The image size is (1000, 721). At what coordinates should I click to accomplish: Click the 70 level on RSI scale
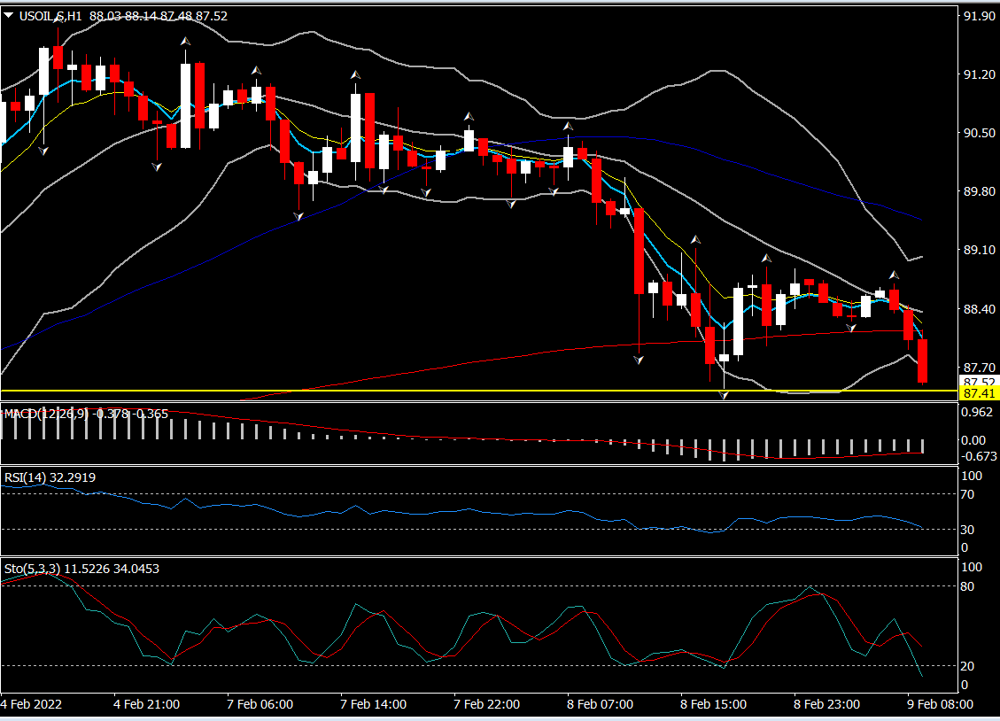973,494
